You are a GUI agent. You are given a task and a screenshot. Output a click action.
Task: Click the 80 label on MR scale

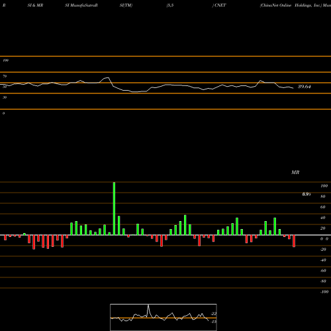323,197
